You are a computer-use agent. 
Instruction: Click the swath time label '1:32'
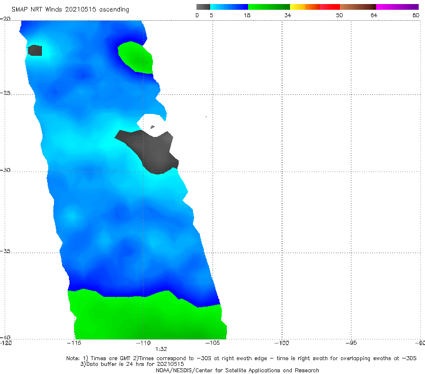(x=161, y=349)
